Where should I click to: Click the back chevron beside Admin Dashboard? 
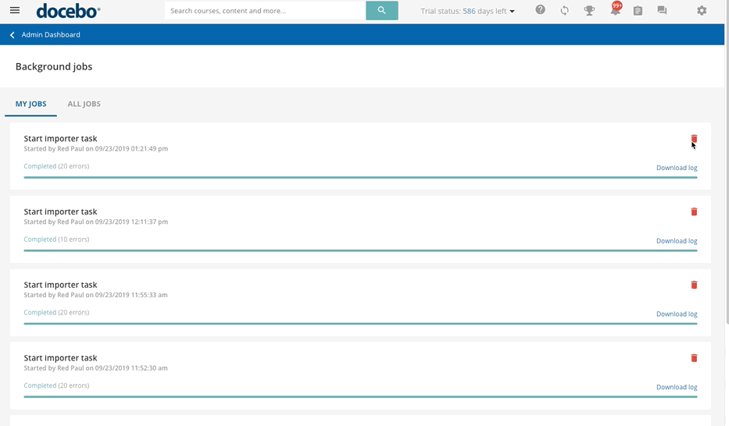[x=12, y=35]
